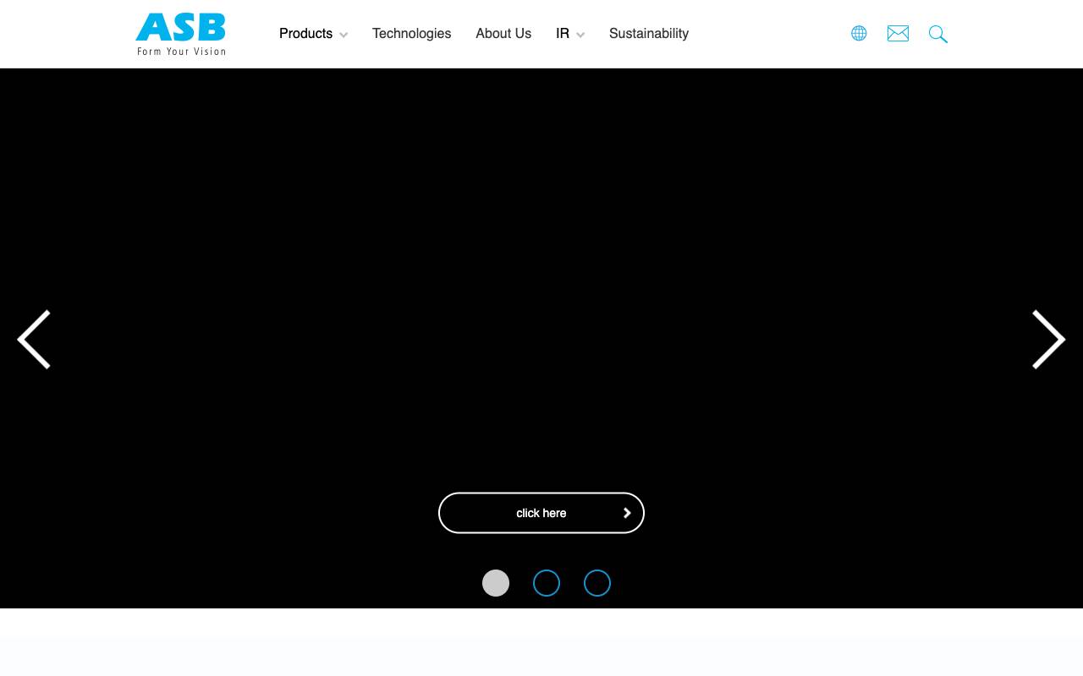Click the Form Your Vision tagline
Viewport: 1083px width, 676px height.
click(180, 52)
